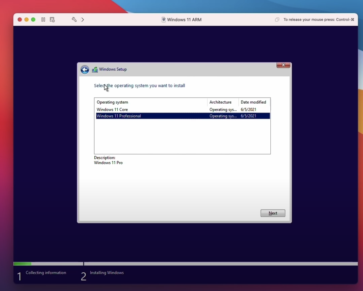Click the Next button
Image resolution: width=363 pixels, height=291 pixels.
[273, 213]
